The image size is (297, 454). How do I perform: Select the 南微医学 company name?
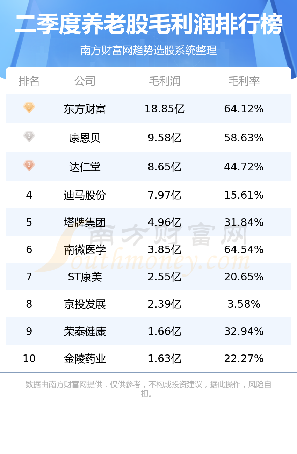click(85, 249)
